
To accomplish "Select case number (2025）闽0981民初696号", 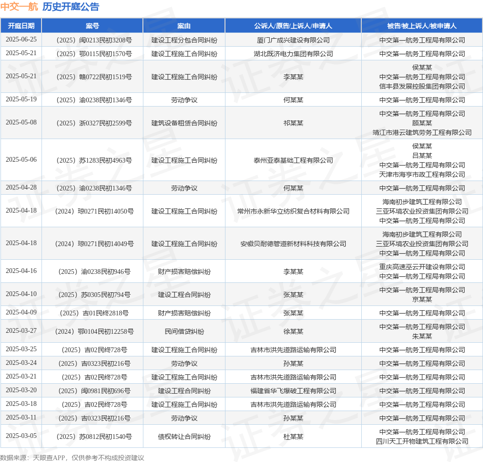I will pyautogui.click(x=94, y=391).
